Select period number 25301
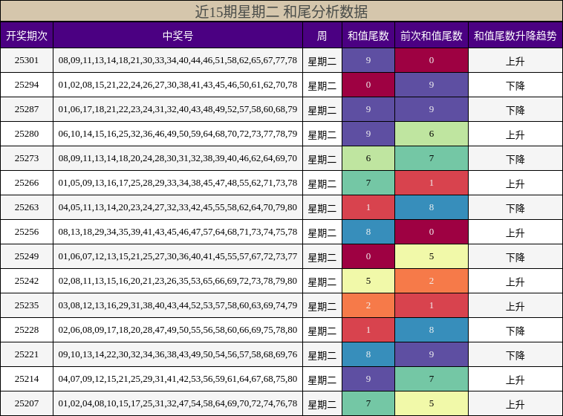563x416 pixels. coord(27,60)
